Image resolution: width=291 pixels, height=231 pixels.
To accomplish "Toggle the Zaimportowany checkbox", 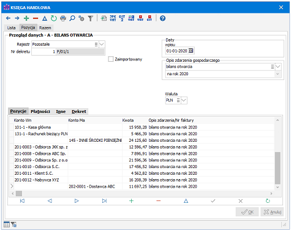I will coord(111,59).
